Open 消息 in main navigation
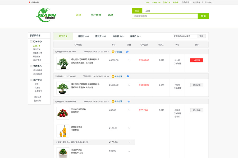Image resolution: width=238 pixels, height=158 pixels. click(x=111, y=15)
